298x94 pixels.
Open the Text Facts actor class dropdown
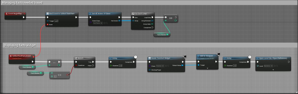98,23
